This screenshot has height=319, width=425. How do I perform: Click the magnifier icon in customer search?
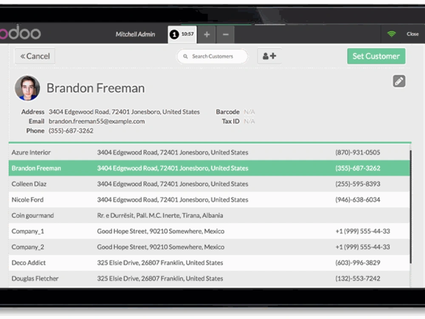(185, 57)
